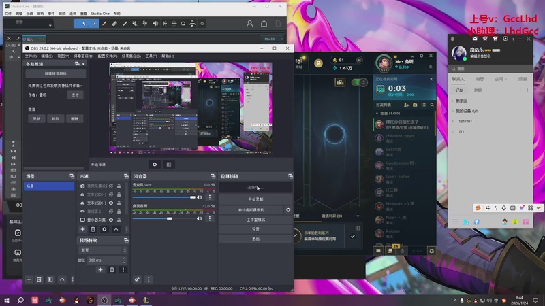
Task: Open OBS 工具(T) menu
Action: tap(151, 56)
